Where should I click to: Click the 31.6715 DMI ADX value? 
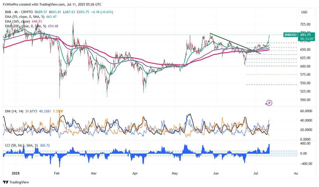click(x=31, y=111)
